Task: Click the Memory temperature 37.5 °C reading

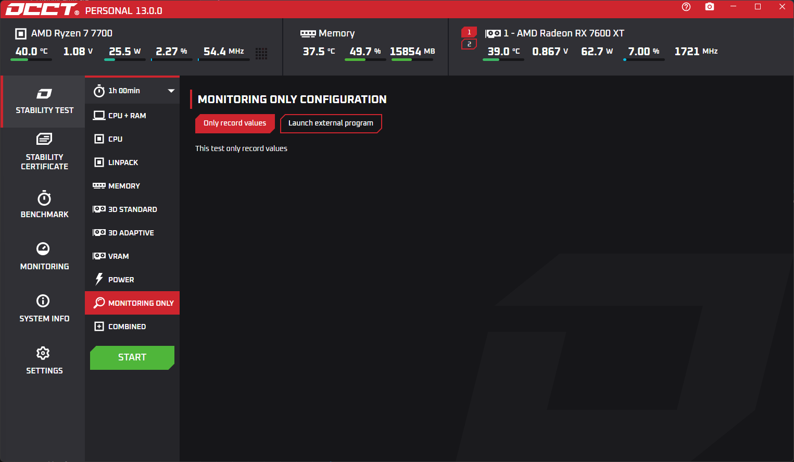Action: [x=319, y=52]
